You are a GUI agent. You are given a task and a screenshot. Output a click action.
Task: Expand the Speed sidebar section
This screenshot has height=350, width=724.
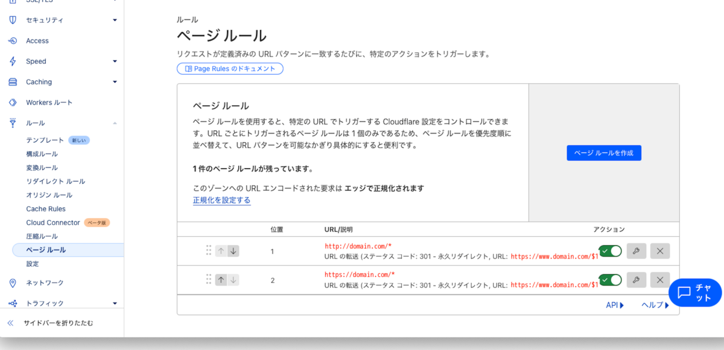[115, 61]
